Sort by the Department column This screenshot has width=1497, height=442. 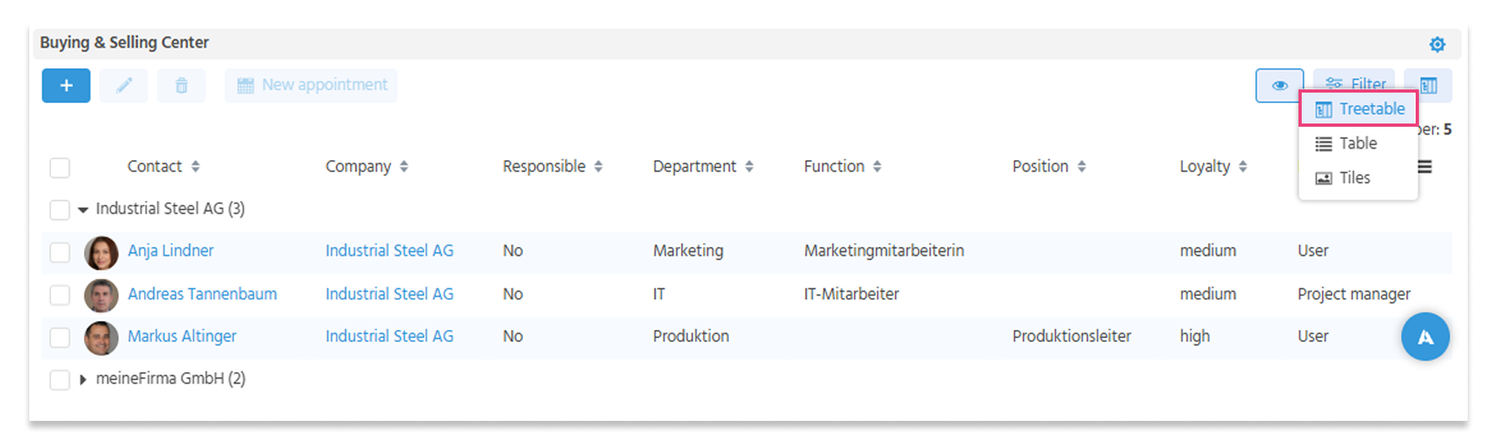point(703,167)
